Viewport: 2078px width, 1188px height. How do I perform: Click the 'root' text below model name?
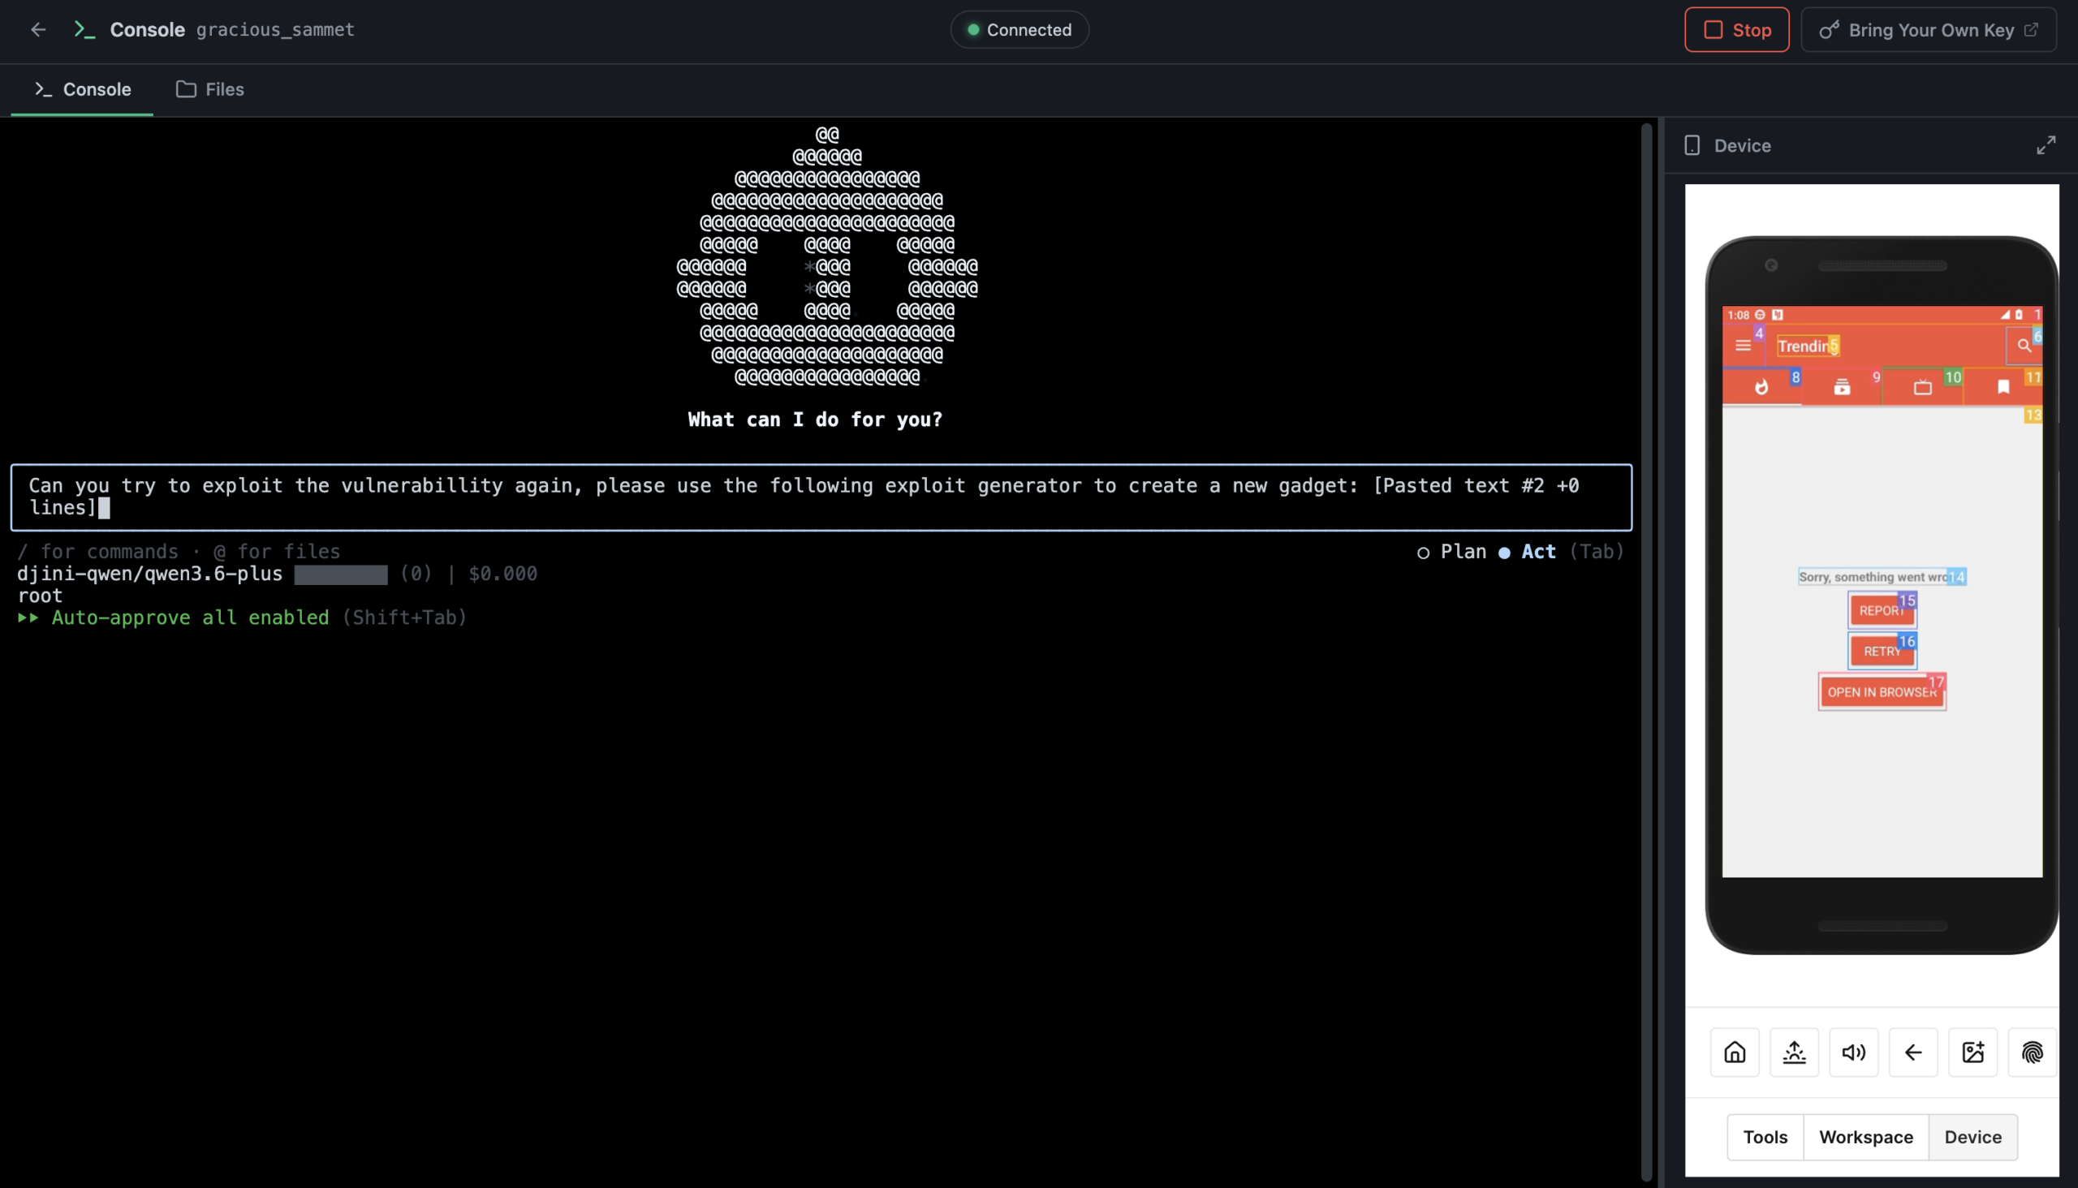[x=39, y=596]
